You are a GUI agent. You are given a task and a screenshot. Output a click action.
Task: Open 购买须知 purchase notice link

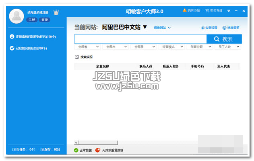194,11
